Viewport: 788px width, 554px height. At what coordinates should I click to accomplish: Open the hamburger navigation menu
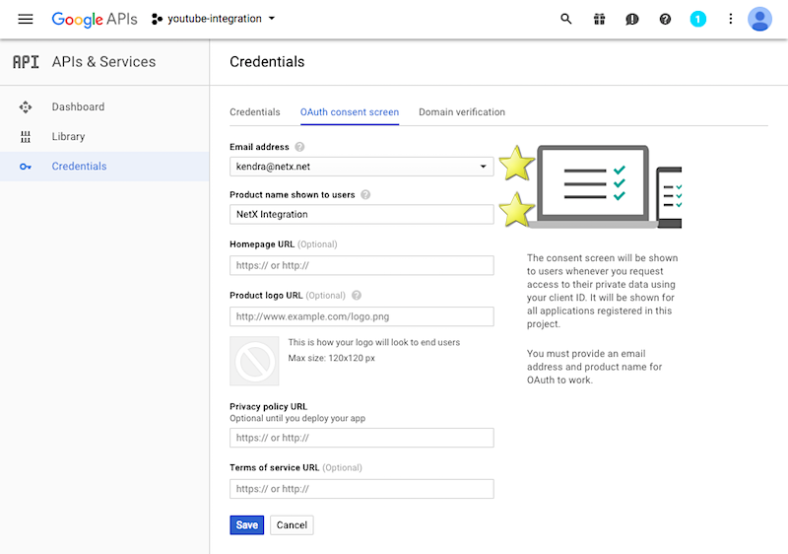(26, 19)
